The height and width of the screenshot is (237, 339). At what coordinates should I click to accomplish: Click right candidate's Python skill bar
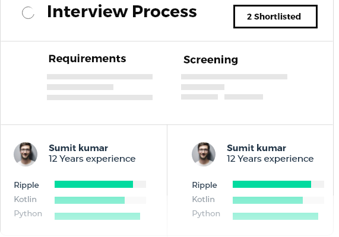click(275, 216)
